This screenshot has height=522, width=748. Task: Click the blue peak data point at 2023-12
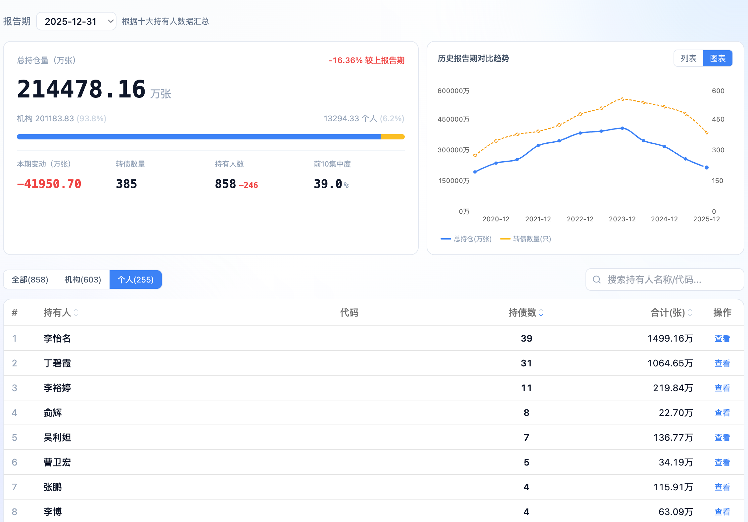[x=623, y=128]
